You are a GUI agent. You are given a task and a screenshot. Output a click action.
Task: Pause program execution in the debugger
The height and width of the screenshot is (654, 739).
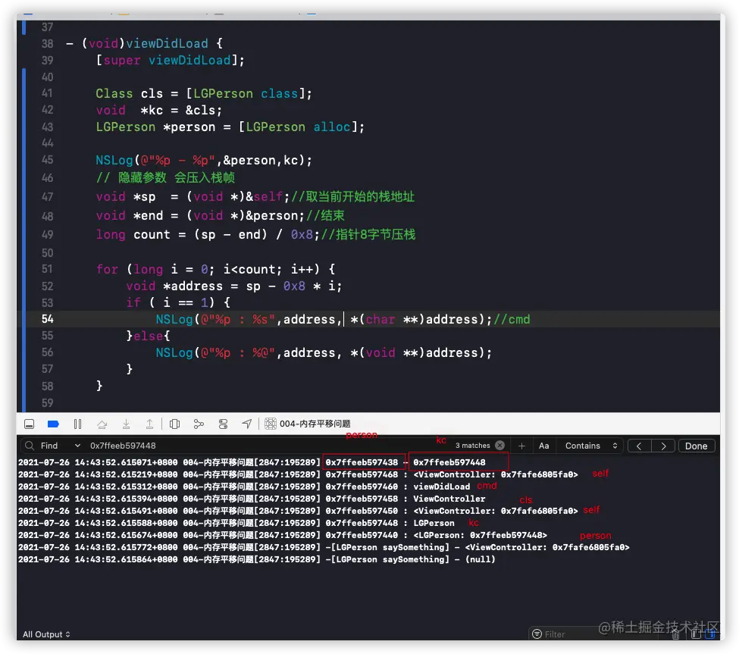pyautogui.click(x=78, y=424)
